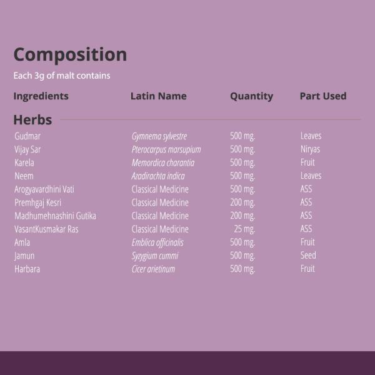Screen dimensions: 375x375
Task: Click the Premhgaj Kesri ingredient
Action: pos(37,202)
